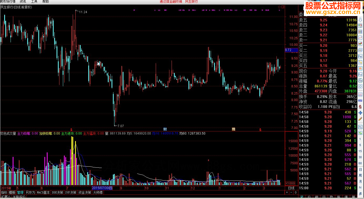This screenshot has width=364, height=199.
Task: Click the 卖五 order book row
Action: (328, 20)
